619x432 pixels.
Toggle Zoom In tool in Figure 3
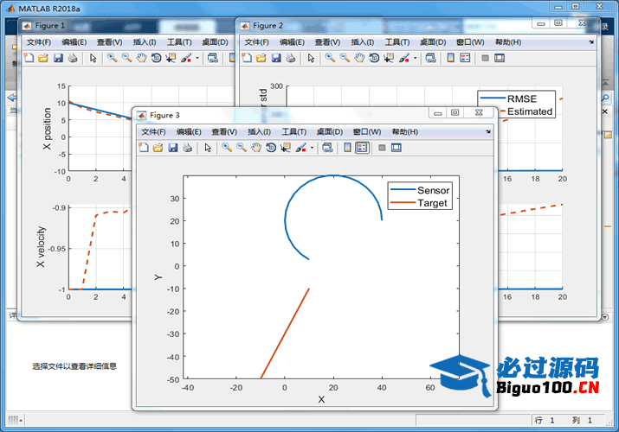click(x=227, y=148)
